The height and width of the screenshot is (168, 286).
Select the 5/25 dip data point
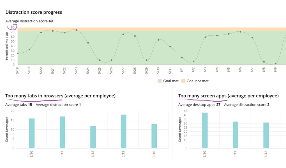100,60
